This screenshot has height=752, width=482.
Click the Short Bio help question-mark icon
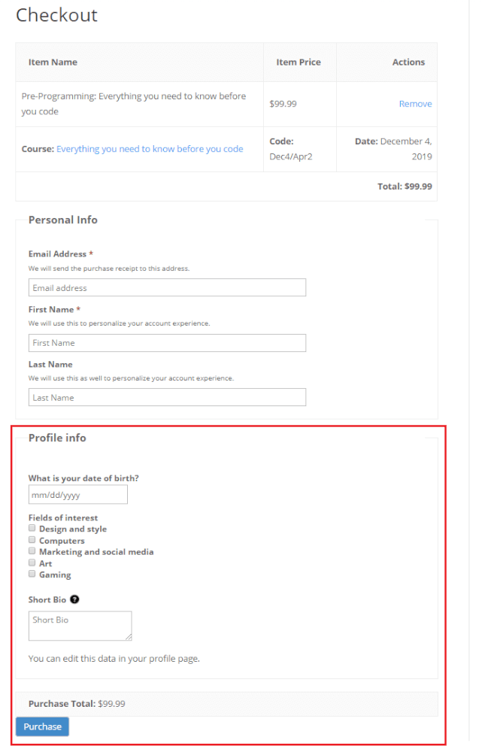pos(74,599)
